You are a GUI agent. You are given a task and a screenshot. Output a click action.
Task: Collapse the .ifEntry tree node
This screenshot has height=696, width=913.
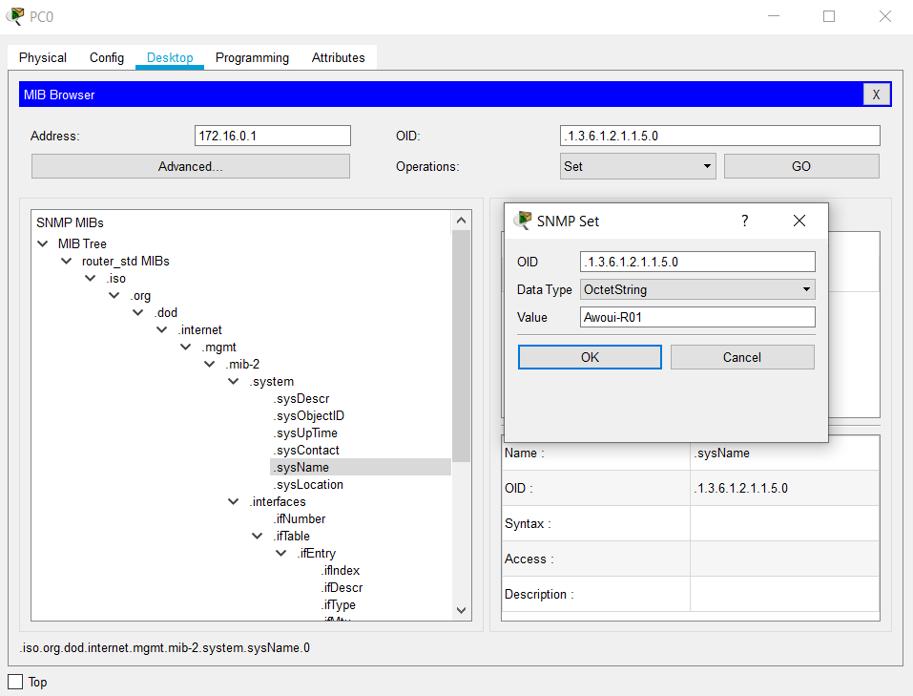pos(281,553)
